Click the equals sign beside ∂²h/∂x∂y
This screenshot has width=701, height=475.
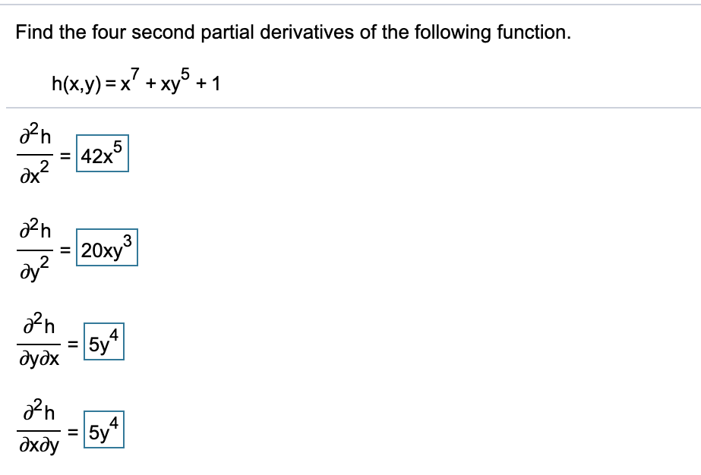pos(72,432)
